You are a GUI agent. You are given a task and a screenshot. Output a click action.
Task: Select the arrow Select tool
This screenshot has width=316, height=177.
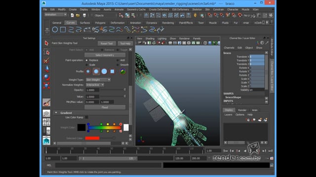(46, 43)
